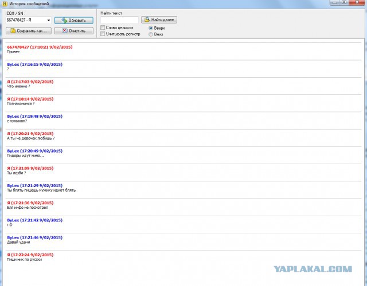The height and width of the screenshot is (286, 367).
Task: Select the Вверх search direction radio
Action: (x=151, y=27)
